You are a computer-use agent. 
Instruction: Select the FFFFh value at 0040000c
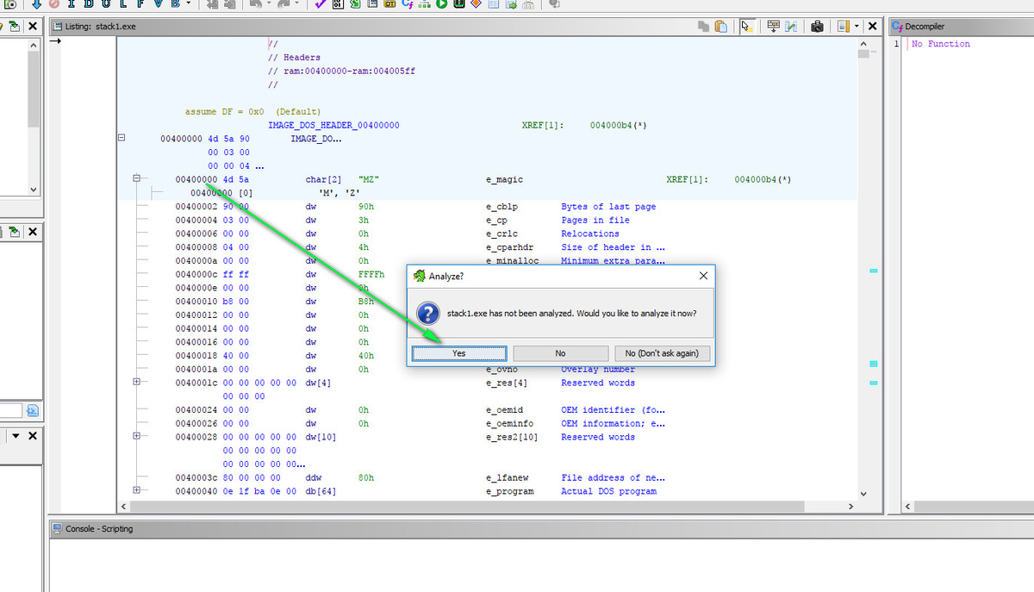[371, 274]
